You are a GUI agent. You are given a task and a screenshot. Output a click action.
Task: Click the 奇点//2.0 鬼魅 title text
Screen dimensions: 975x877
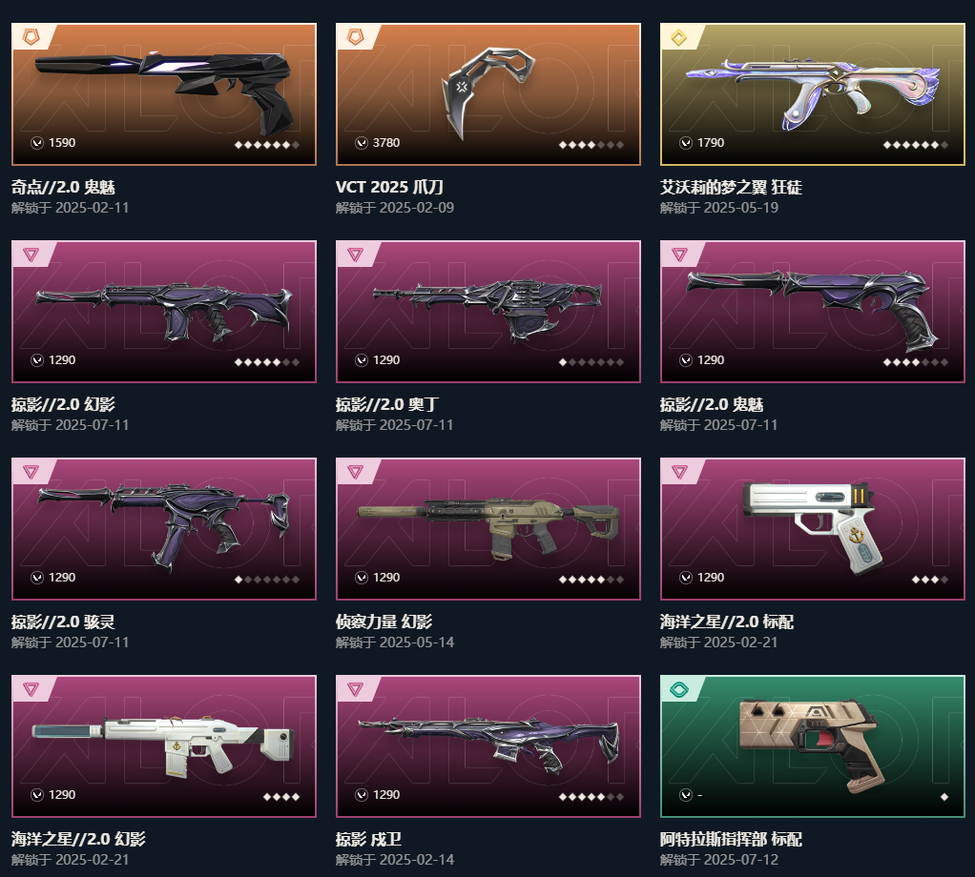(x=63, y=187)
